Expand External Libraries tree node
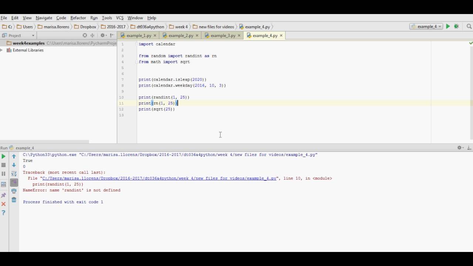This screenshot has height=266, width=473. pyautogui.click(x=2, y=50)
